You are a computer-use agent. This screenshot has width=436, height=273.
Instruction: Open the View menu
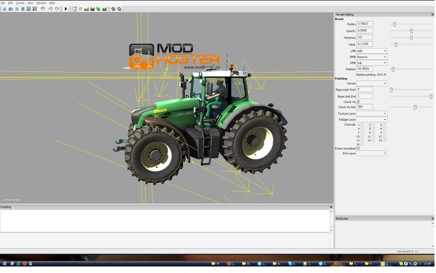pyautogui.click(x=31, y=3)
